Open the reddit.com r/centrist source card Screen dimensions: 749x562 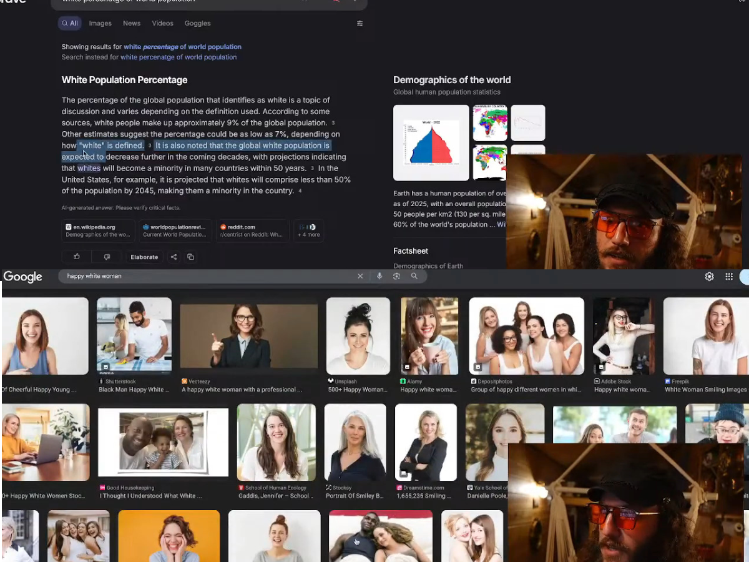(252, 230)
